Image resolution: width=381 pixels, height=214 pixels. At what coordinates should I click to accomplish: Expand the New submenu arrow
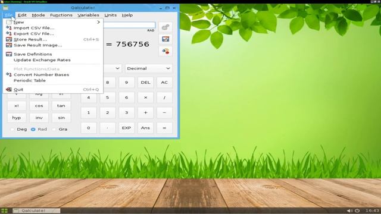pyautogui.click(x=98, y=22)
